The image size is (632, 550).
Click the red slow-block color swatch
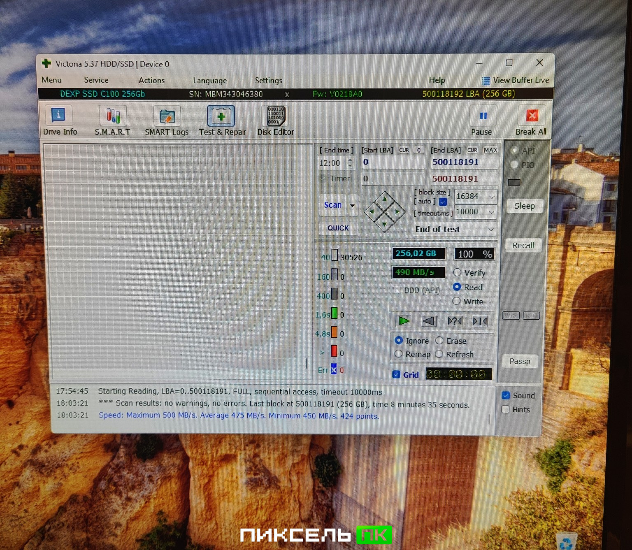click(x=334, y=351)
